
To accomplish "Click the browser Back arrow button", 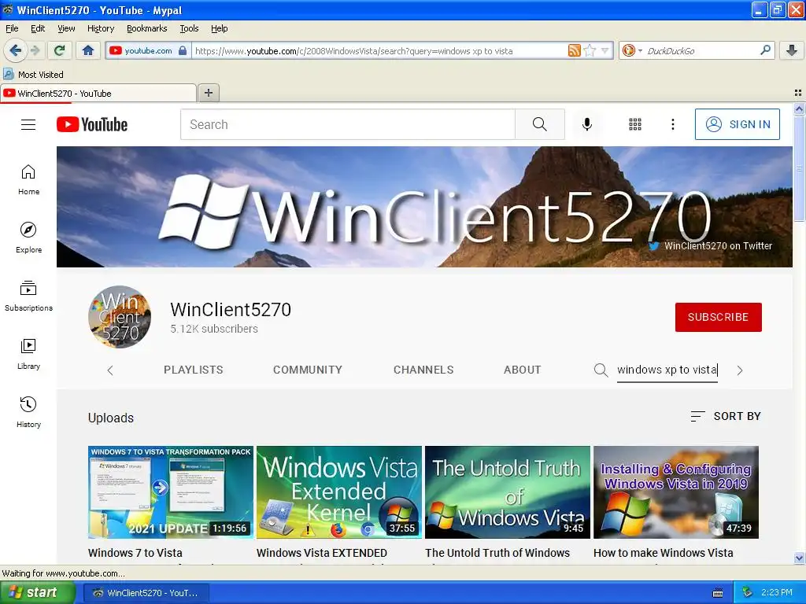I will (x=15, y=50).
